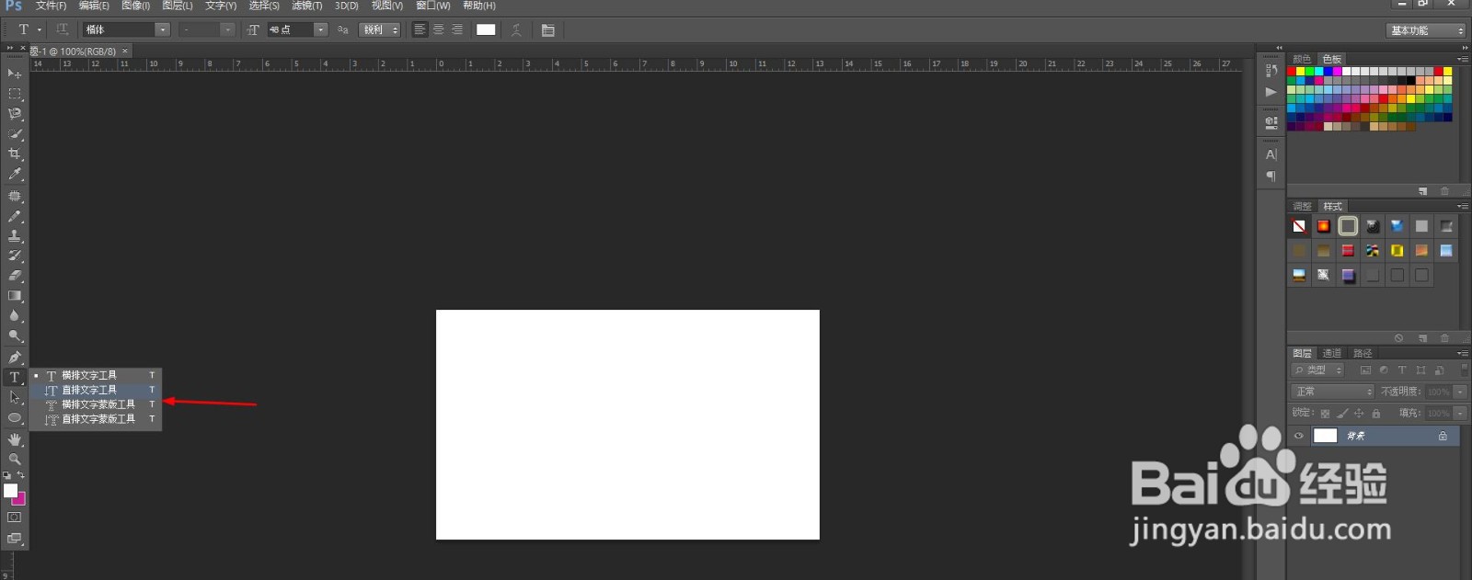The image size is (1472, 580).
Task: Switch to the 调整 tab
Action: click(1302, 206)
